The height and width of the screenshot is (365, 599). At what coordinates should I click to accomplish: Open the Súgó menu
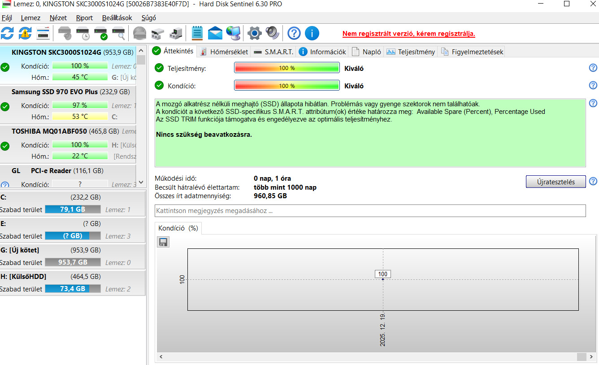(148, 18)
